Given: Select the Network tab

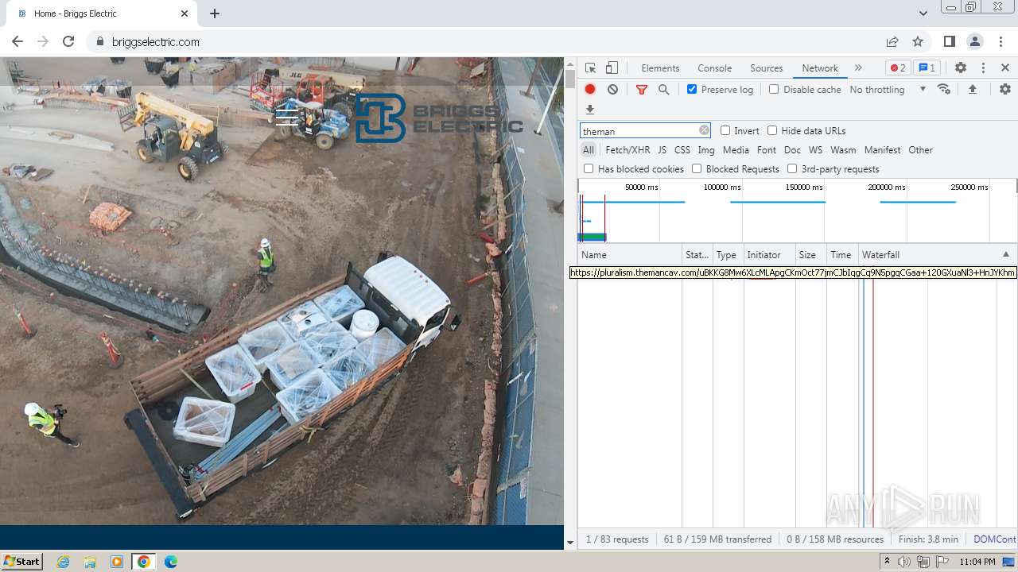Looking at the screenshot, I should click(x=820, y=68).
